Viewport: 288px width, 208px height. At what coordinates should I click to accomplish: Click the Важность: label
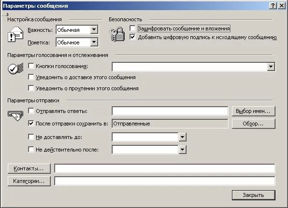tap(40, 30)
